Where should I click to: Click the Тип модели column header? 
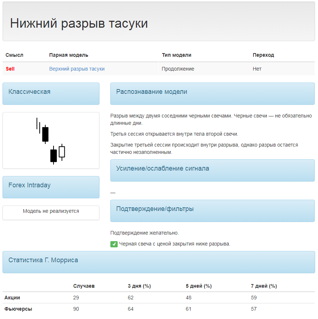[177, 55]
